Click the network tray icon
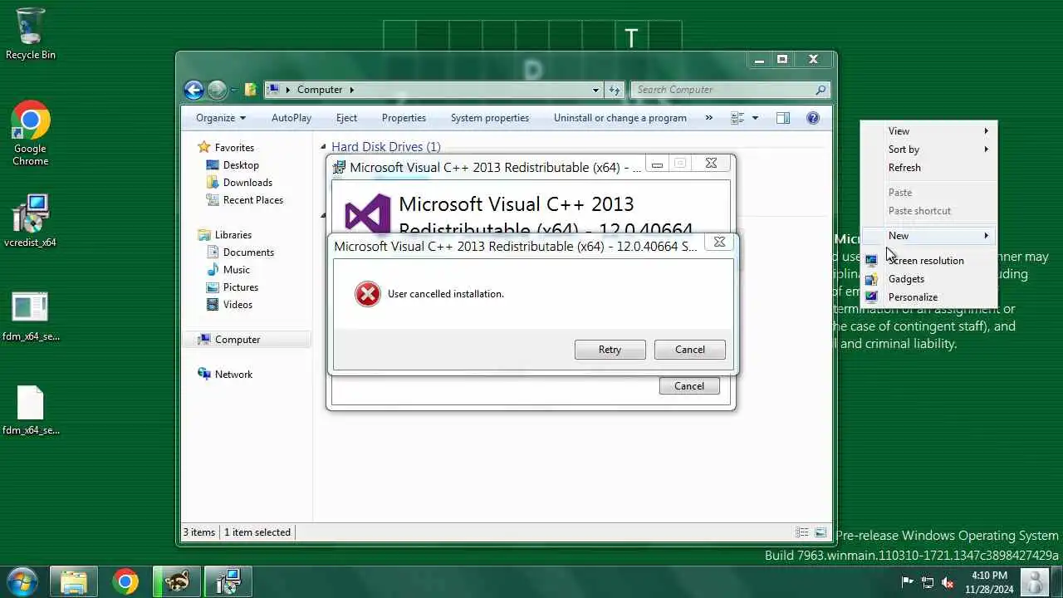The height and width of the screenshot is (598, 1063). 928,582
